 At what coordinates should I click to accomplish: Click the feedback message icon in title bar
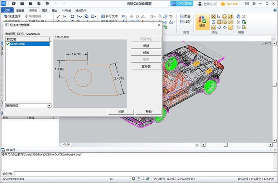[x=247, y=4]
